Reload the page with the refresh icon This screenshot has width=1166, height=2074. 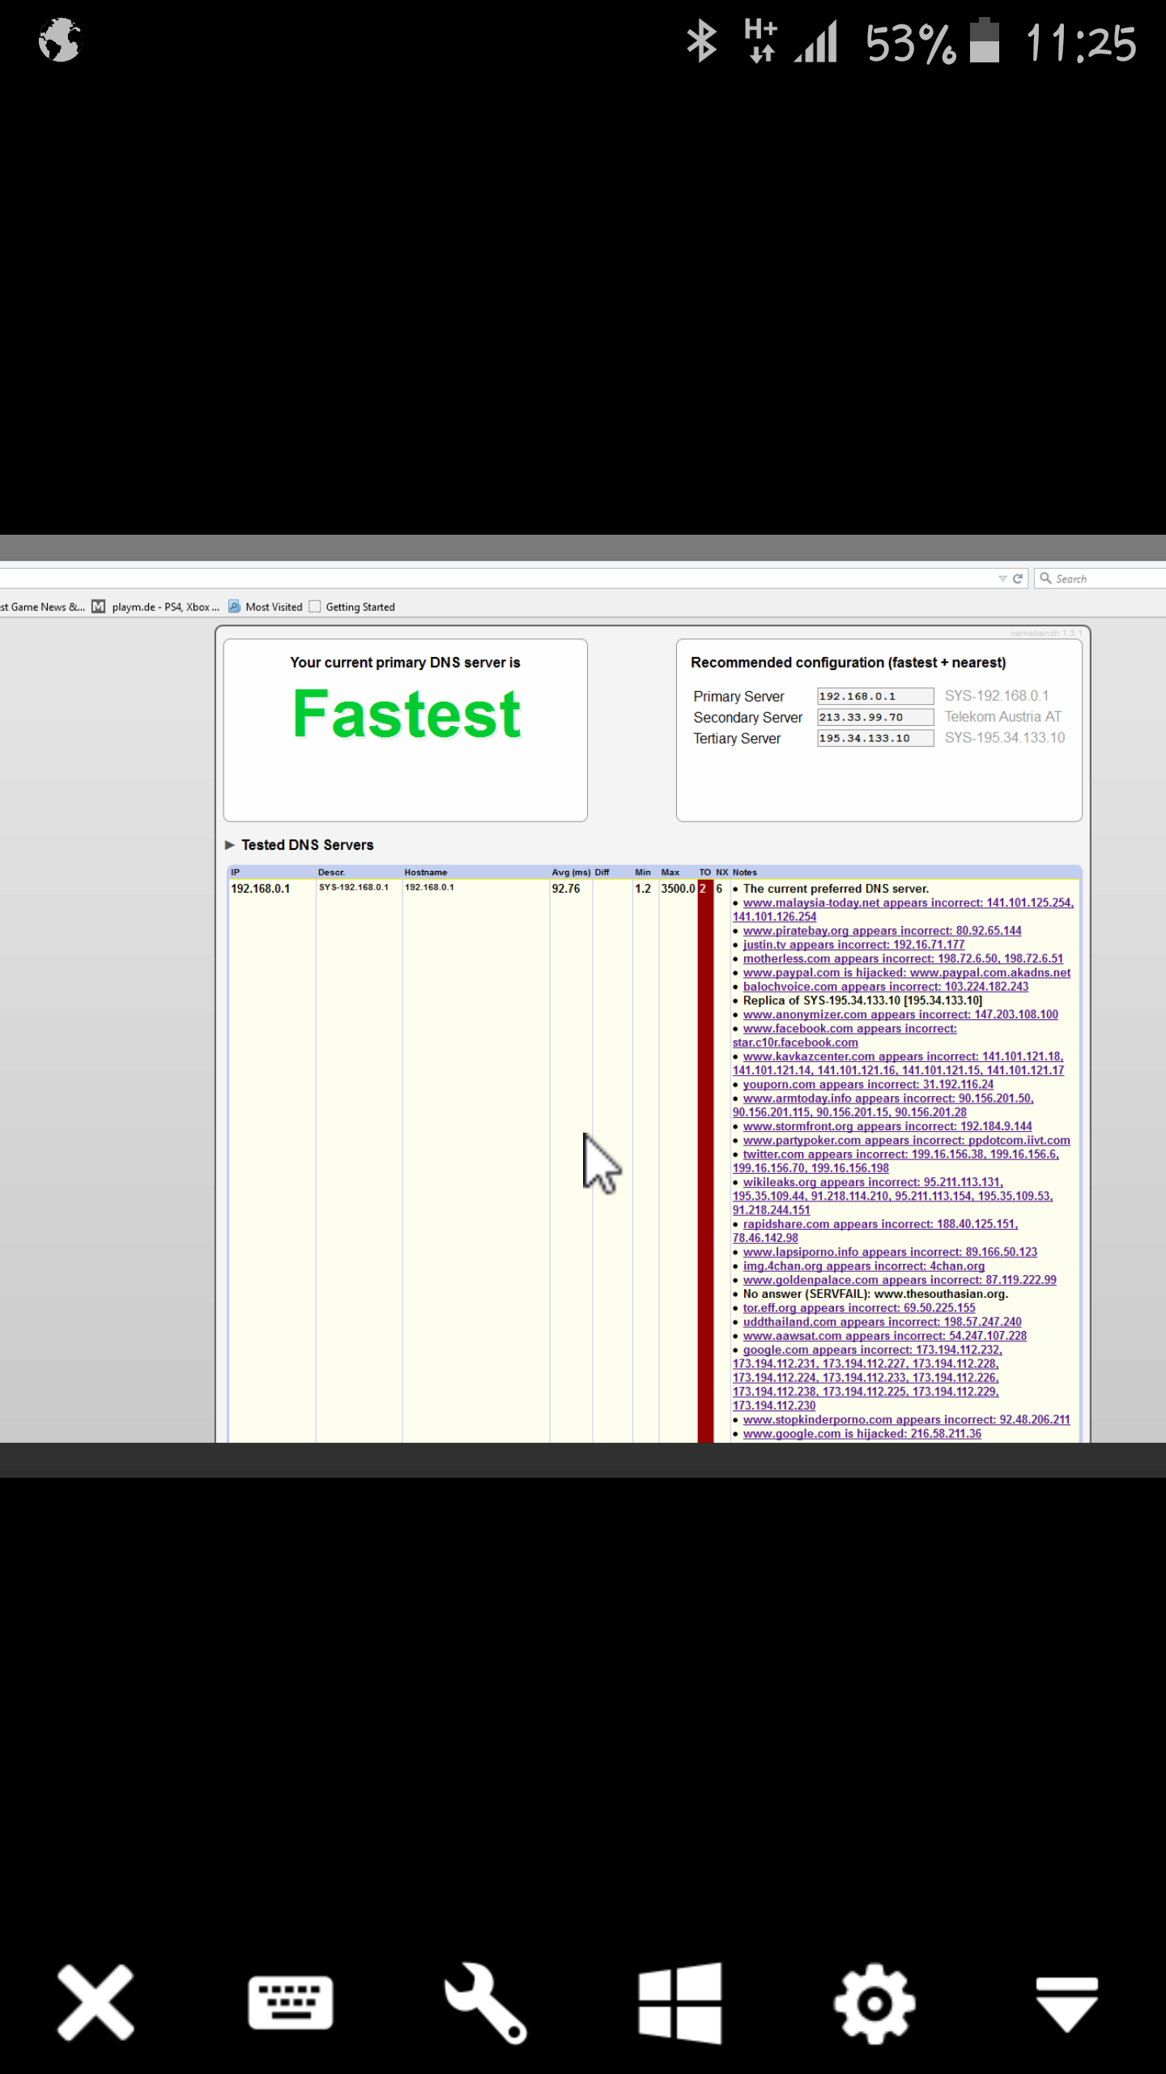[1018, 578]
